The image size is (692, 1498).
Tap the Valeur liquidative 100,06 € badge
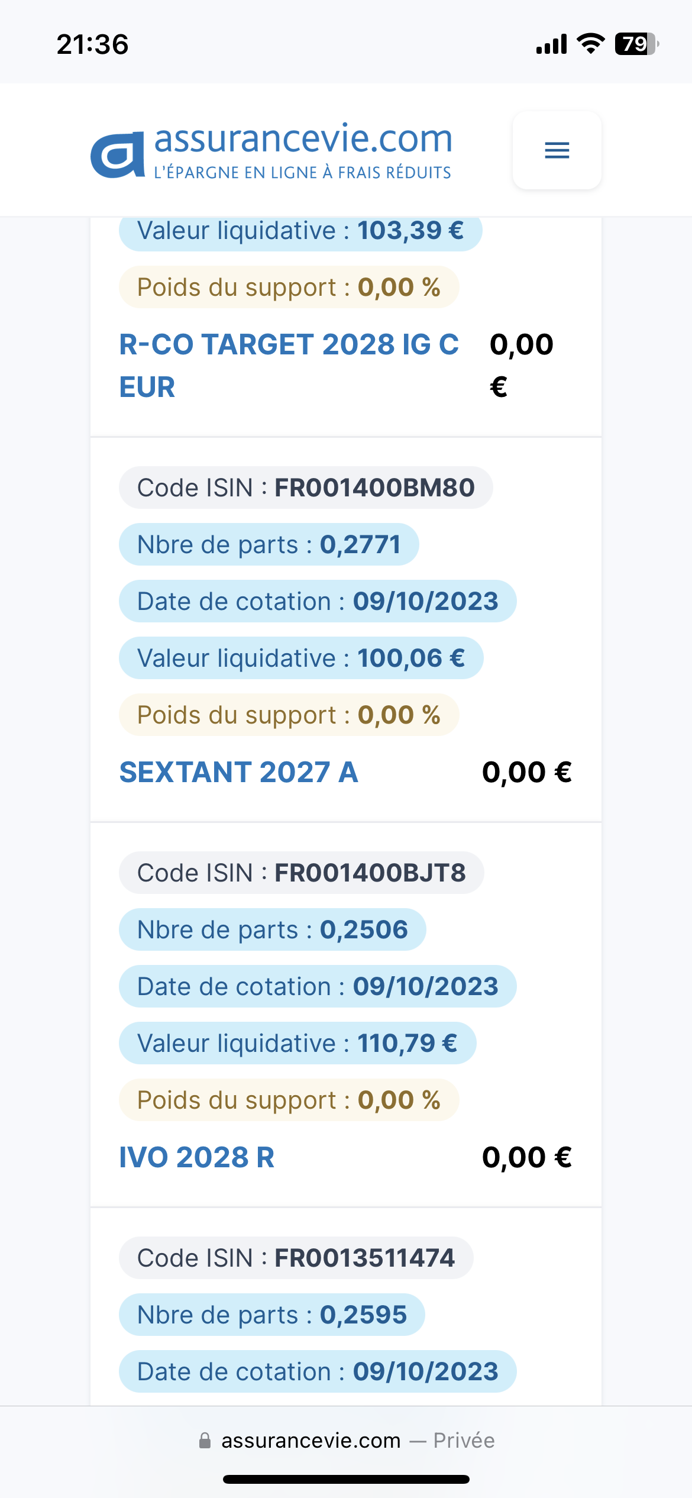click(x=301, y=658)
